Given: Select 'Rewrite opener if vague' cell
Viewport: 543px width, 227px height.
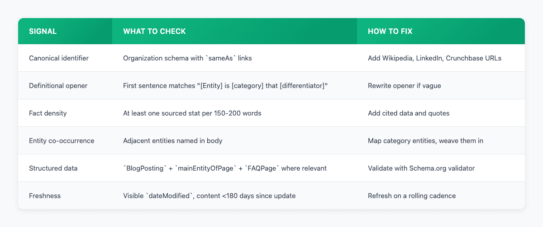Looking at the screenshot, I should [441, 85].
